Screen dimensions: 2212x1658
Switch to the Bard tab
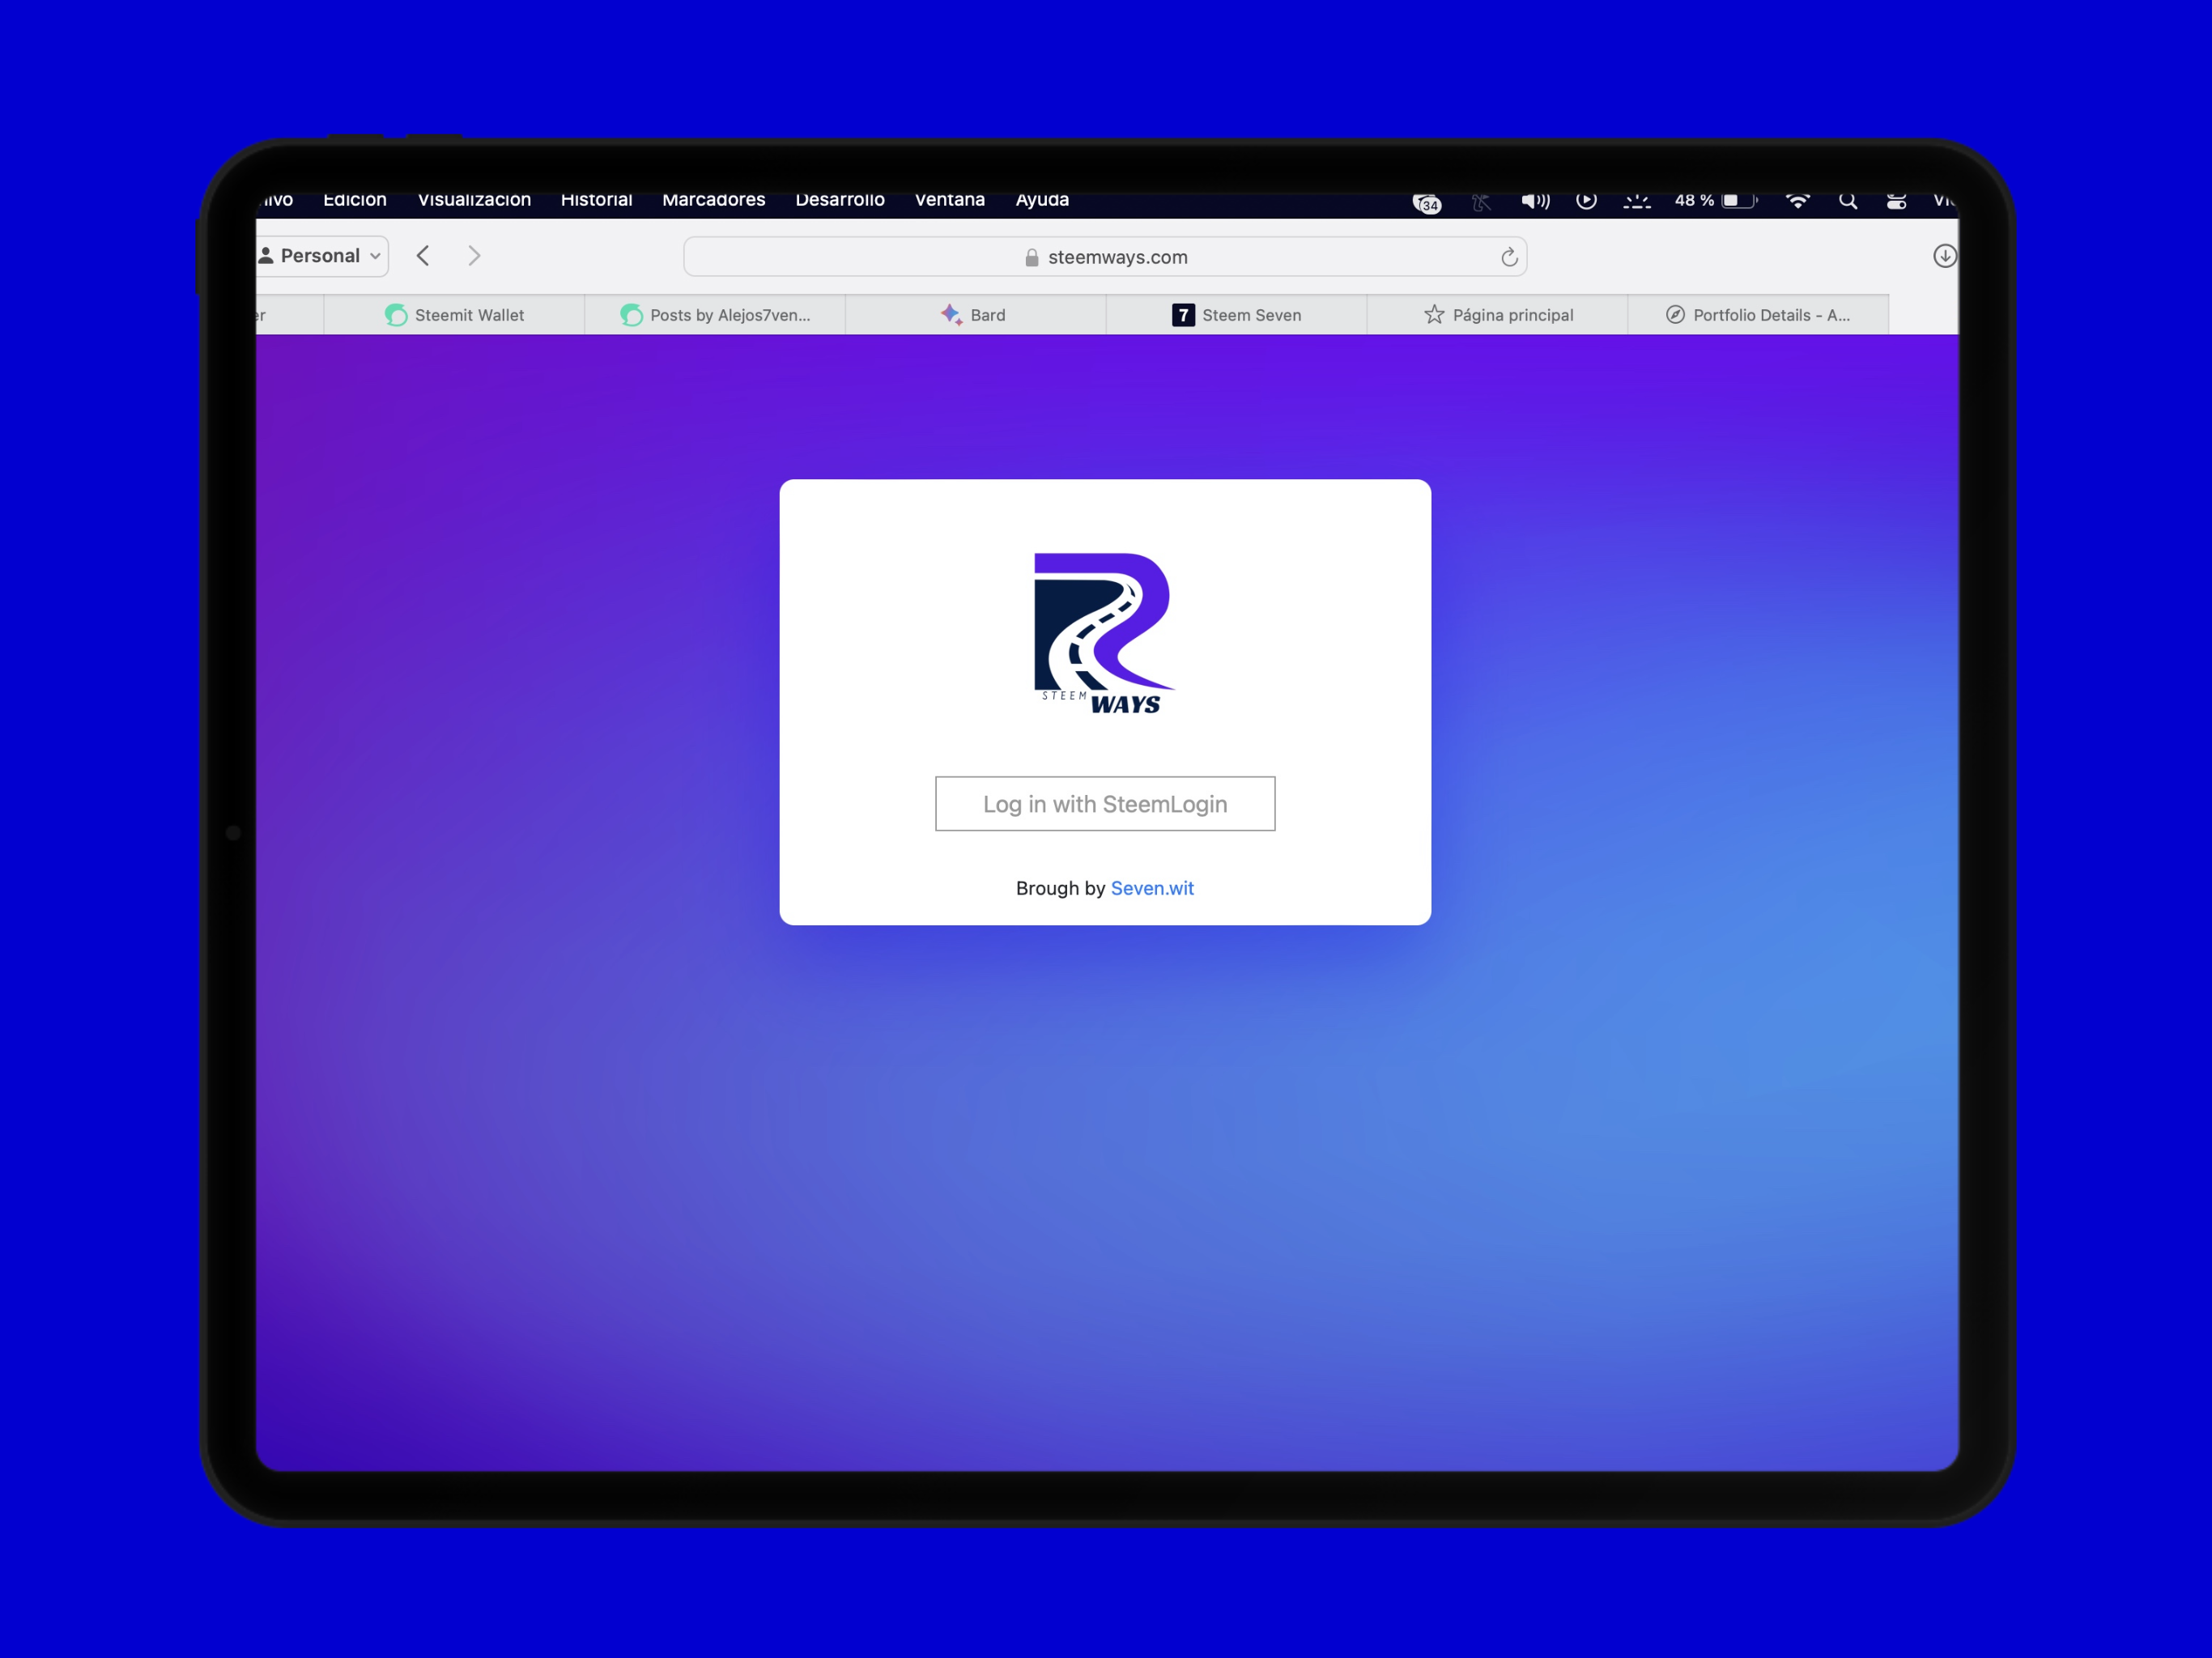tap(975, 315)
